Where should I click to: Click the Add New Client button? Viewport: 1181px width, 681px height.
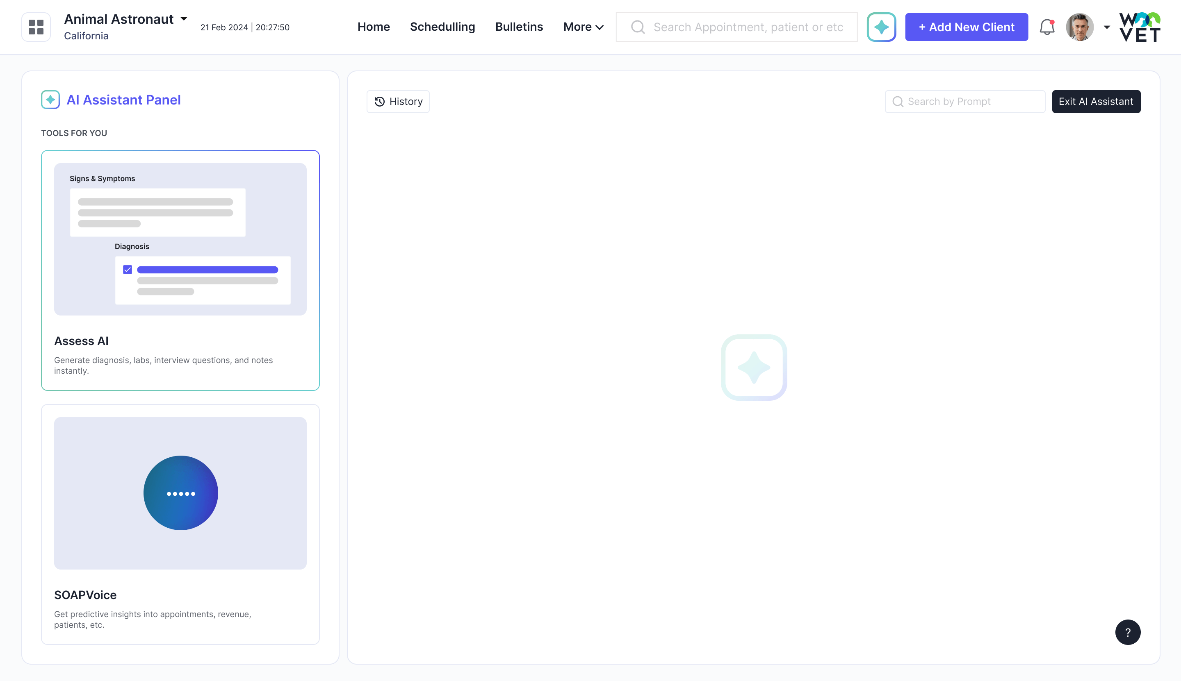[x=967, y=27]
